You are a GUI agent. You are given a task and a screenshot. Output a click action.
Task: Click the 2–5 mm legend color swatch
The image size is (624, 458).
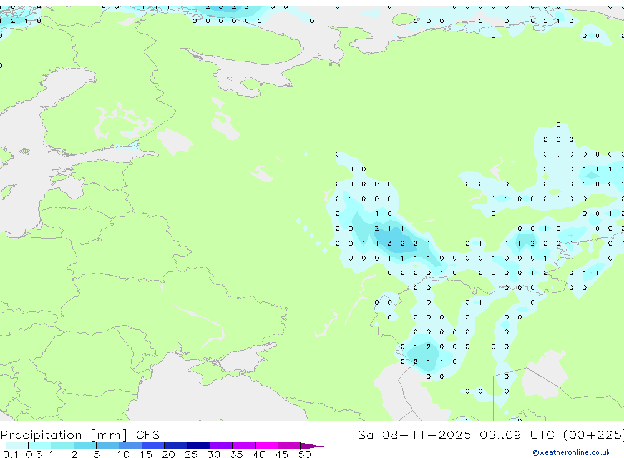[85, 446]
